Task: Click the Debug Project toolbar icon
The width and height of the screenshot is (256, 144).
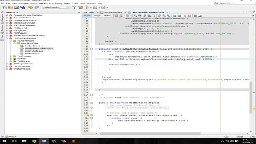Action: (95, 7)
